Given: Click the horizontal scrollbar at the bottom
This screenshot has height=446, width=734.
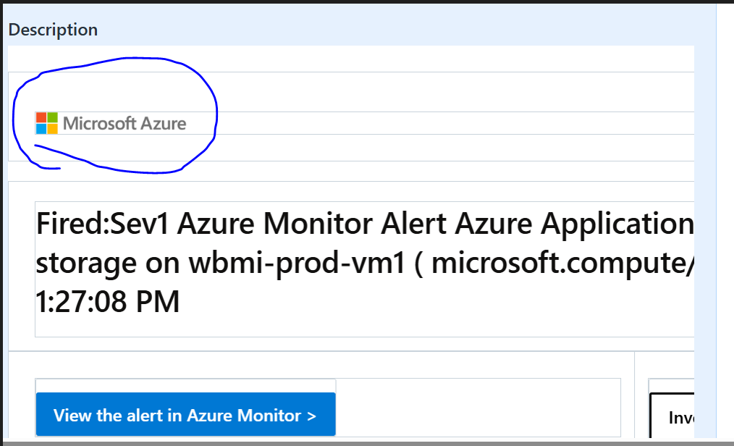Looking at the screenshot, I should tap(367, 442).
